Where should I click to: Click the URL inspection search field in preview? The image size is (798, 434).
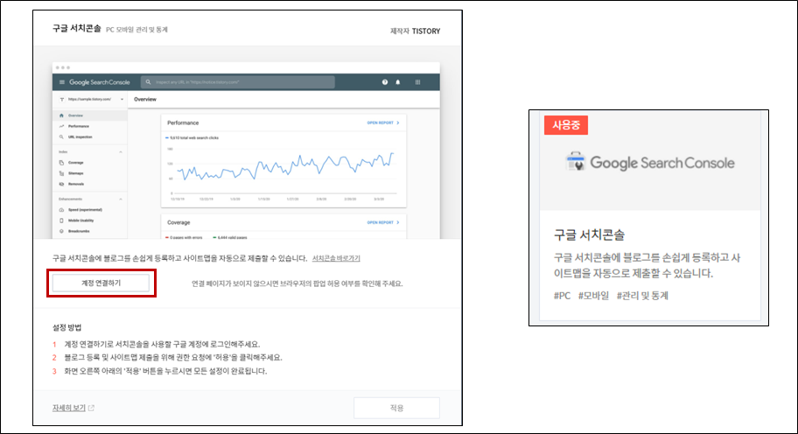click(x=238, y=82)
